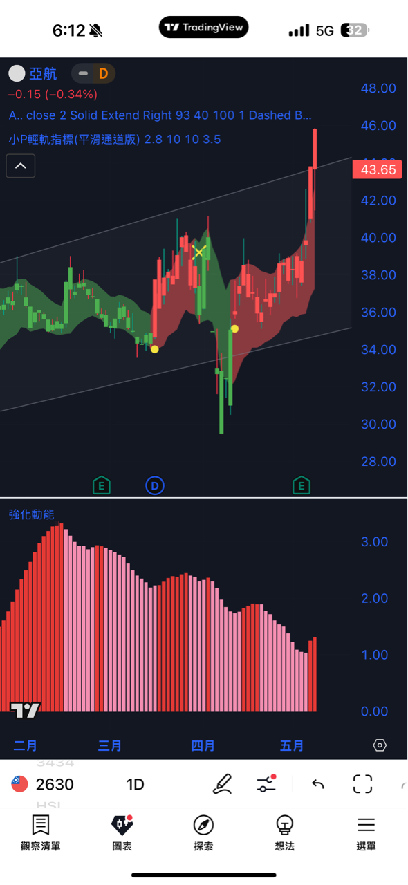Open indicators and chart settings icon
408x885 pixels.
266,783
